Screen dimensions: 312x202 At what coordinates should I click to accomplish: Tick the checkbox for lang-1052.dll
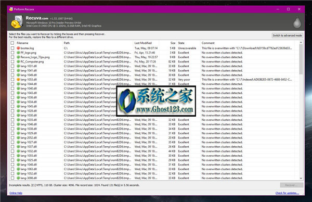click(x=12, y=173)
